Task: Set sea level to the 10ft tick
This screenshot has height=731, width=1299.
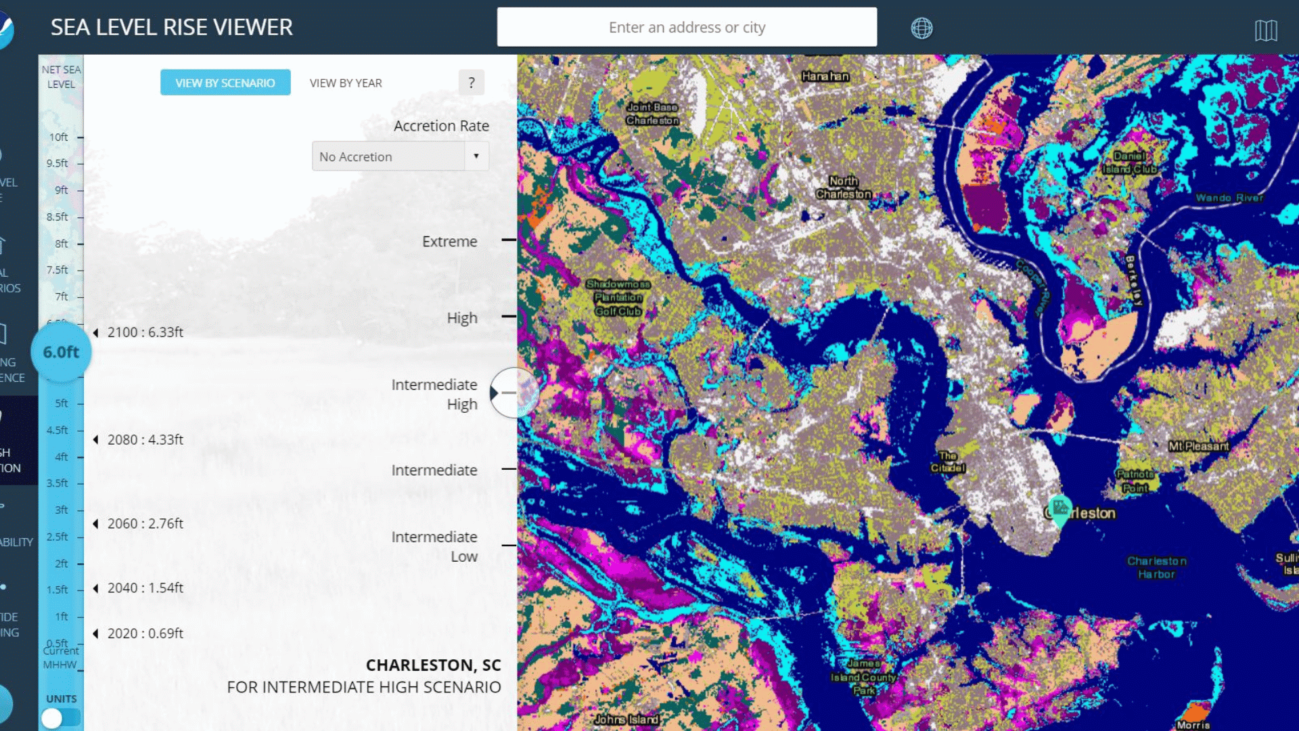Action: pyautogui.click(x=65, y=137)
